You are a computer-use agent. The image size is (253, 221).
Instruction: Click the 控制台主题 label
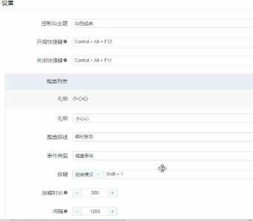(x=55, y=23)
